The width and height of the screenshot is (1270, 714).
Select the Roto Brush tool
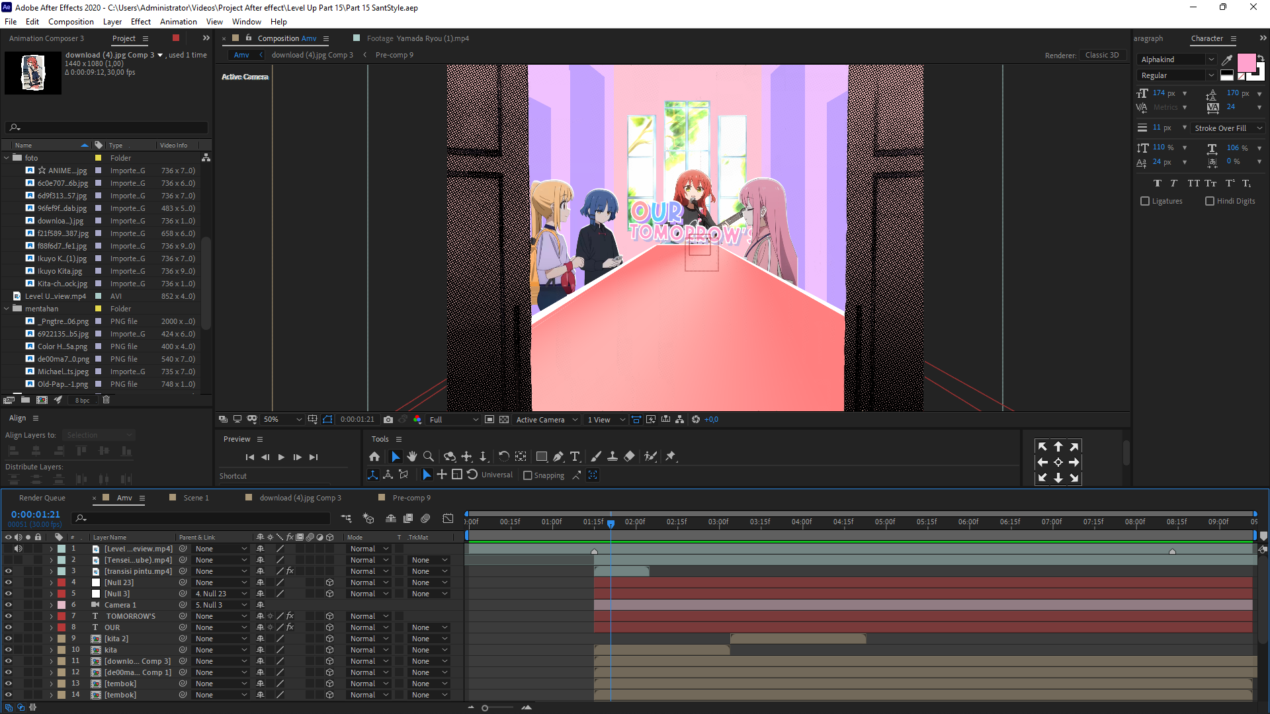point(651,456)
